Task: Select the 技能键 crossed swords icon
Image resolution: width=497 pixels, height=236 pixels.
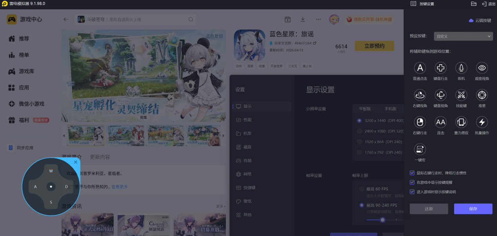Action: [461, 95]
